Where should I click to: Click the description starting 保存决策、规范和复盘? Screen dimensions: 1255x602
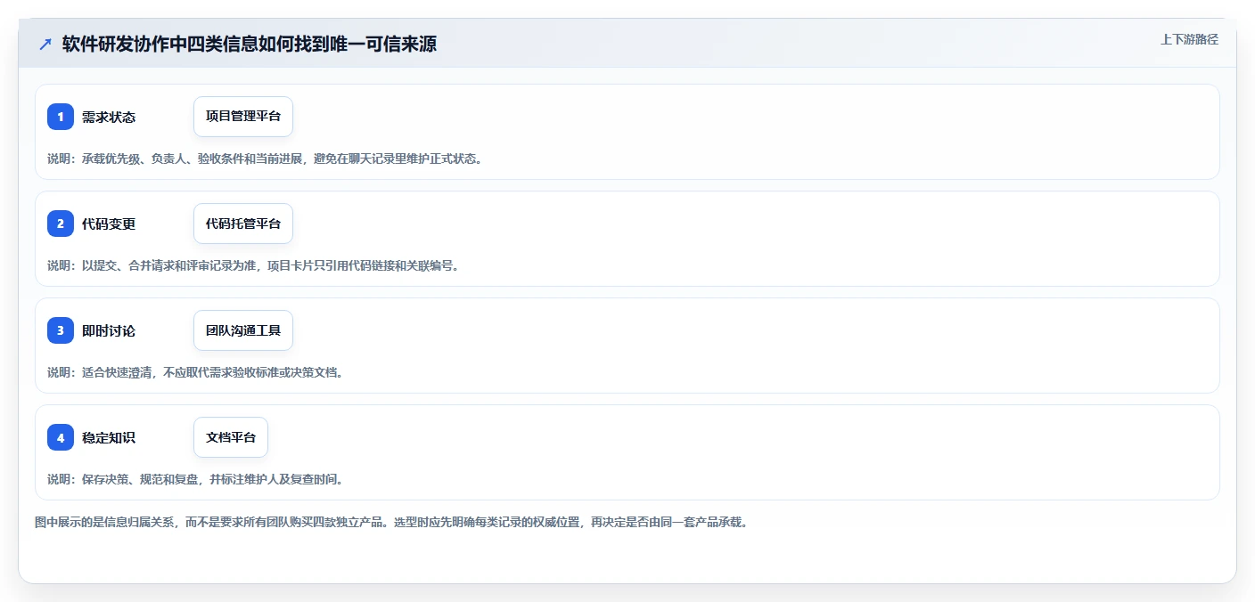[195, 479]
